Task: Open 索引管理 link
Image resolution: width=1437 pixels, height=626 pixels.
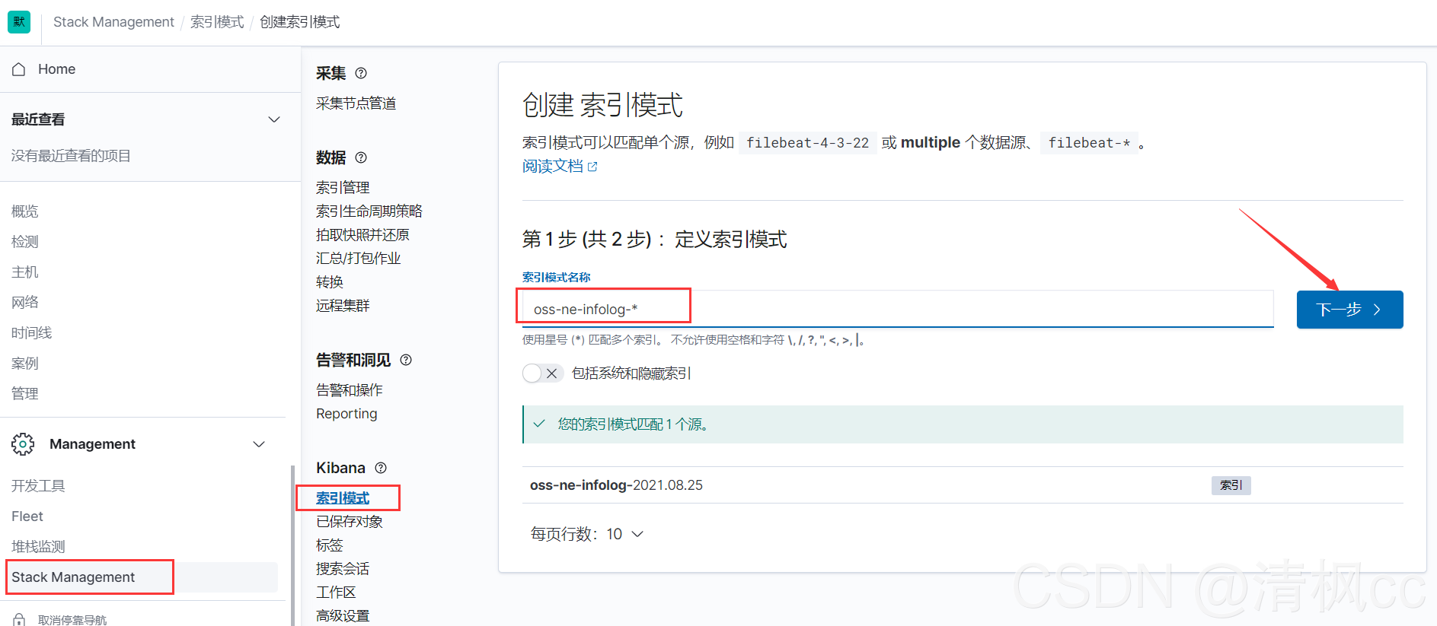Action: coord(343,188)
